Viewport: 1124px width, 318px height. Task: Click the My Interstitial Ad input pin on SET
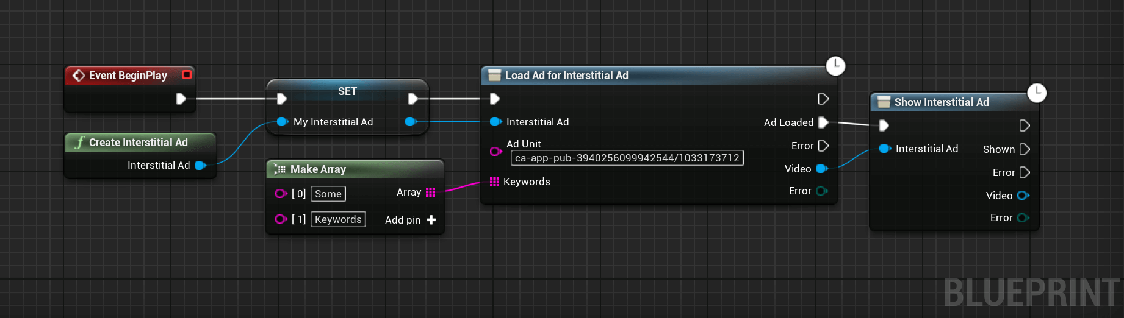[282, 122]
